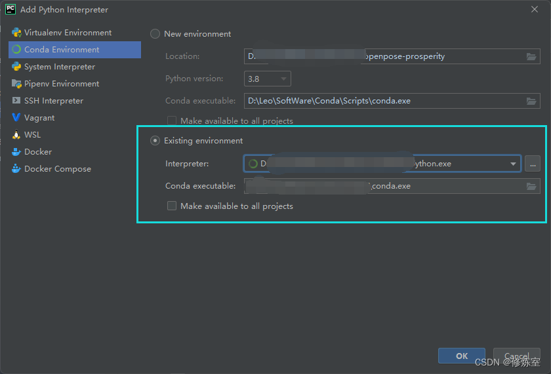Click the Virtualenv Environment python icon
The width and height of the screenshot is (551, 374).
pos(16,33)
